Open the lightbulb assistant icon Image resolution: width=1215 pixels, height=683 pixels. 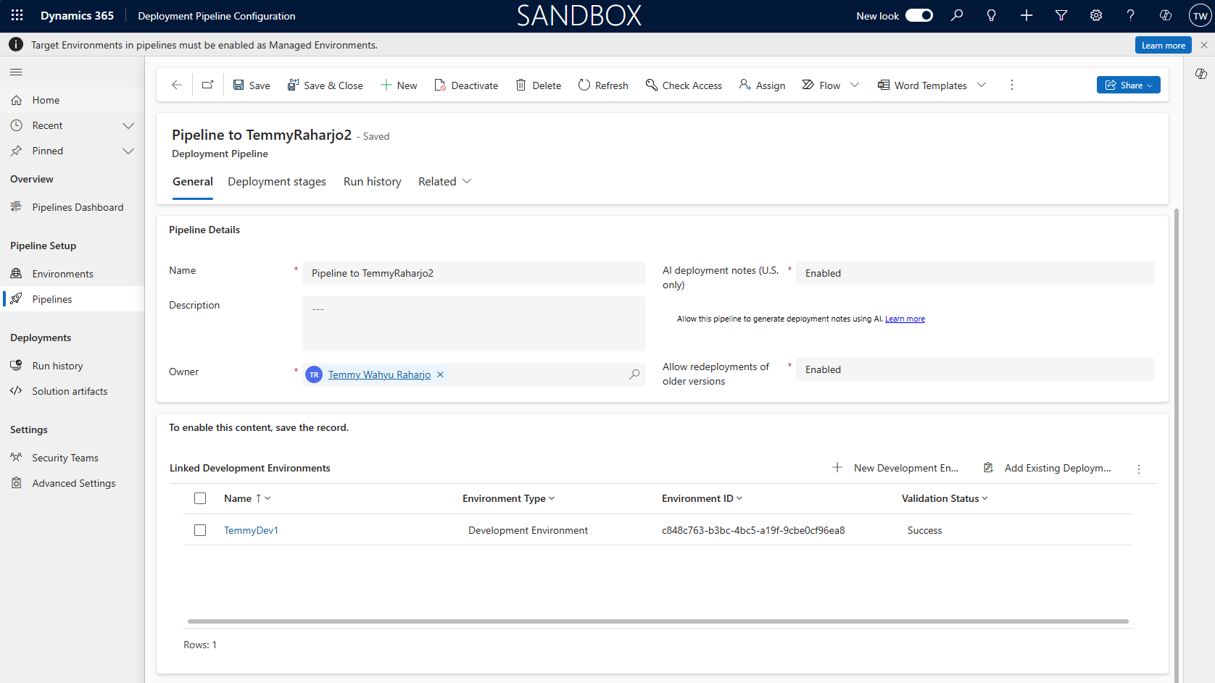(x=991, y=15)
